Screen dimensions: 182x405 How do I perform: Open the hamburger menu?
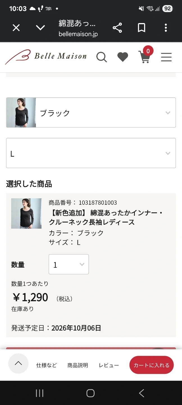tap(166, 57)
